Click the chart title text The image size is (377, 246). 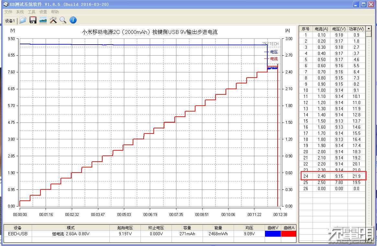(x=150, y=32)
